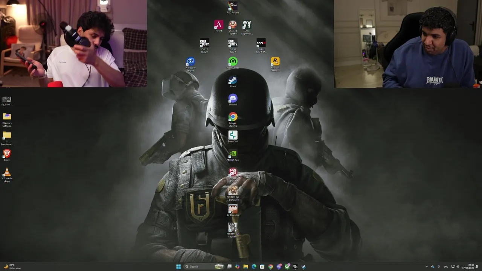Launch Google Chrome from the desktop
Screen dimensions: 482x271
(233, 120)
